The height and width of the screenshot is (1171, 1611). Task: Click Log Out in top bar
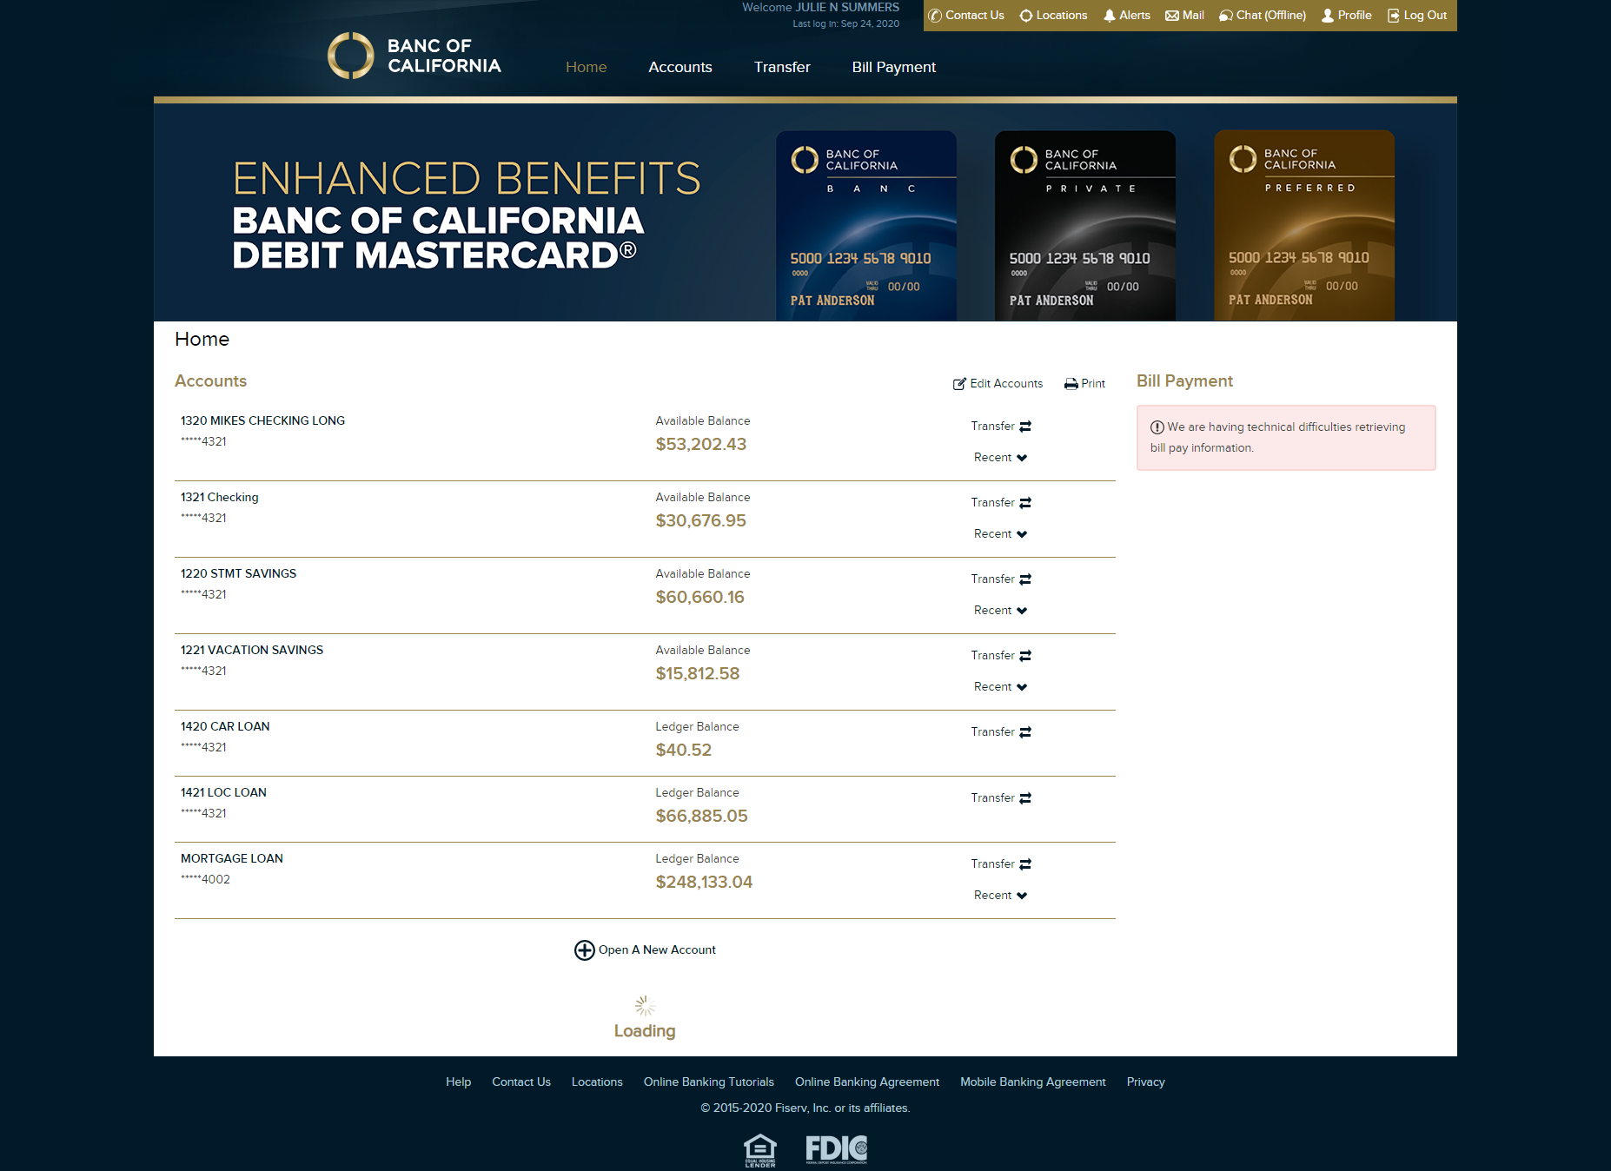[x=1417, y=16]
